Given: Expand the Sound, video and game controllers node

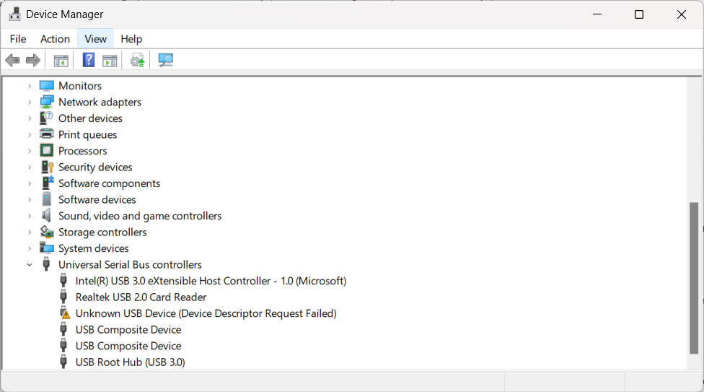Looking at the screenshot, I should 30,217.
